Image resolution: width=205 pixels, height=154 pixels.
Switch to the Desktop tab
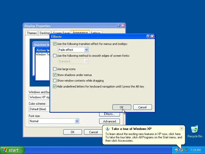[x=45, y=33]
